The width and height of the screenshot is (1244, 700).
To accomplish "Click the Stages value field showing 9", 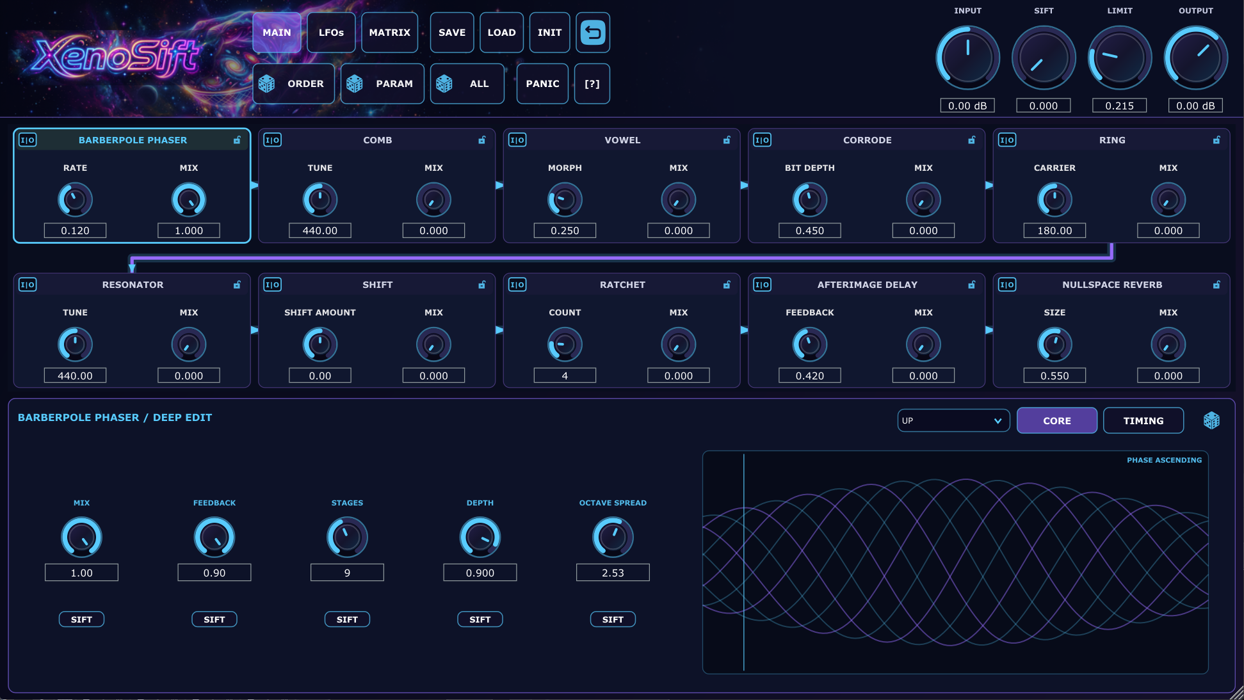I will pyautogui.click(x=347, y=573).
